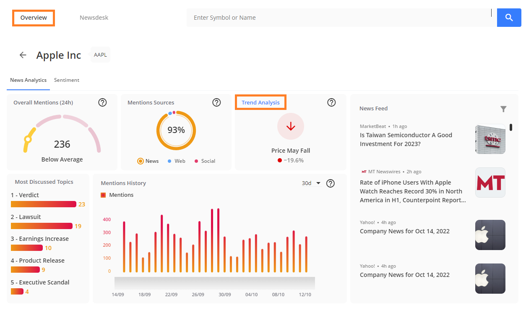Open the Newsdesk tab
526x313 pixels.
point(94,18)
